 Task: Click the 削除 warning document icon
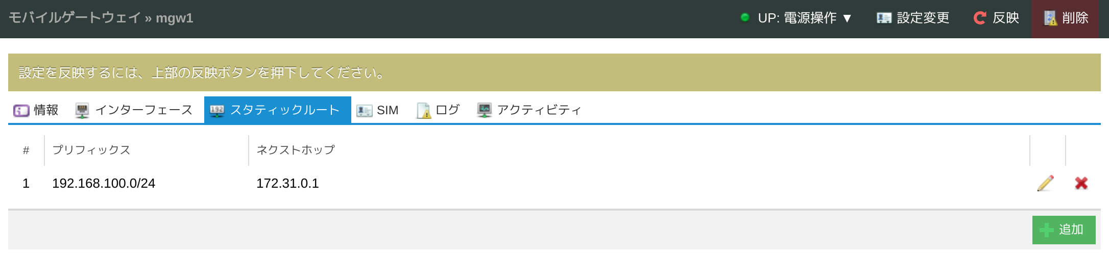click(1050, 18)
